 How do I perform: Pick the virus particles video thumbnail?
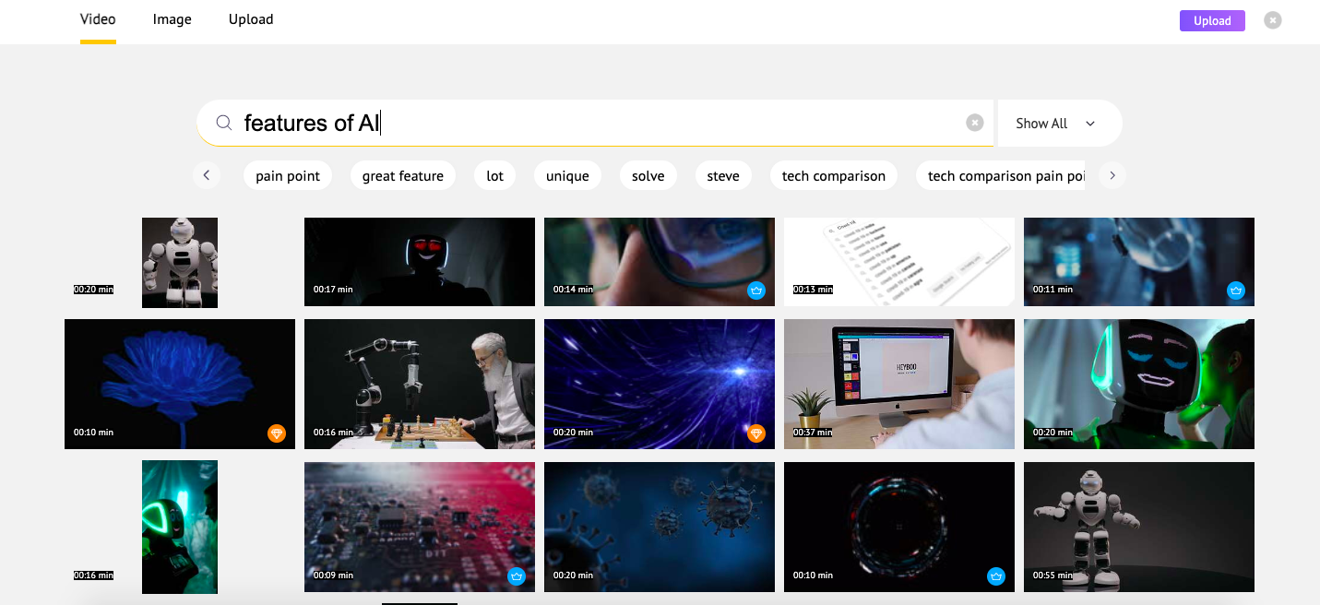click(x=660, y=527)
